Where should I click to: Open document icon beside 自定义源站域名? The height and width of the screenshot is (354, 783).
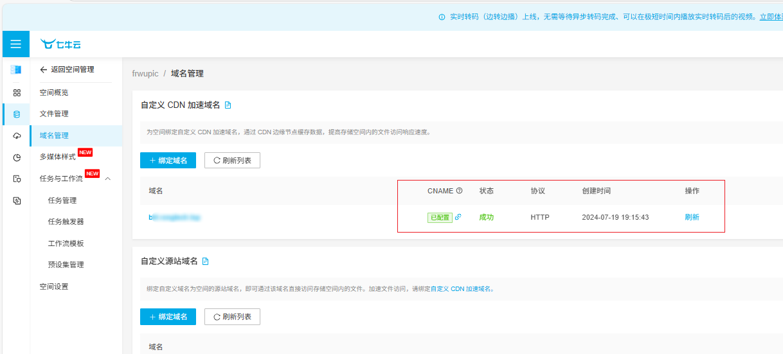(x=206, y=261)
